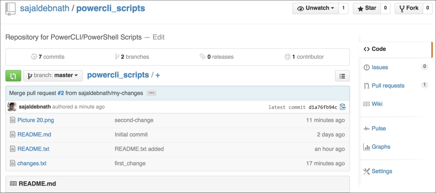Expand the commit message ellipsis button
Image resolution: width=436 pixels, height=193 pixels.
pos(151,93)
